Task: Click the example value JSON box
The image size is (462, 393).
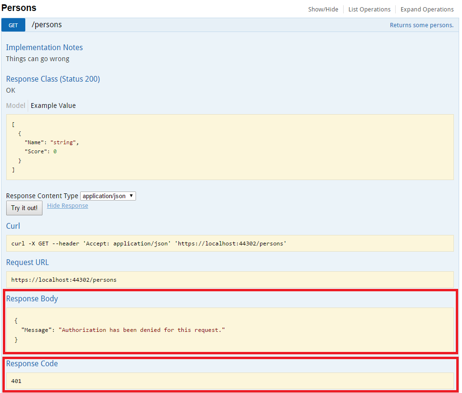Action: (x=230, y=147)
